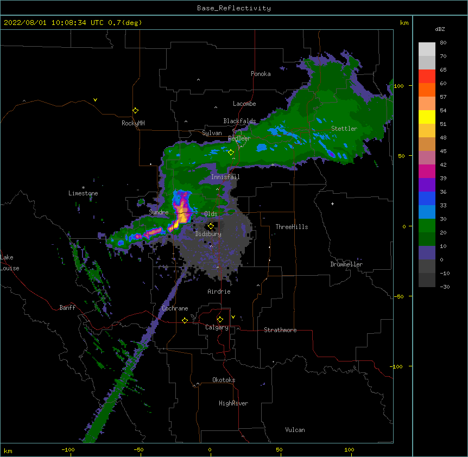Click the high-reflectivity storm core near Sundre
Screen dimensions: 468x457
[182, 211]
